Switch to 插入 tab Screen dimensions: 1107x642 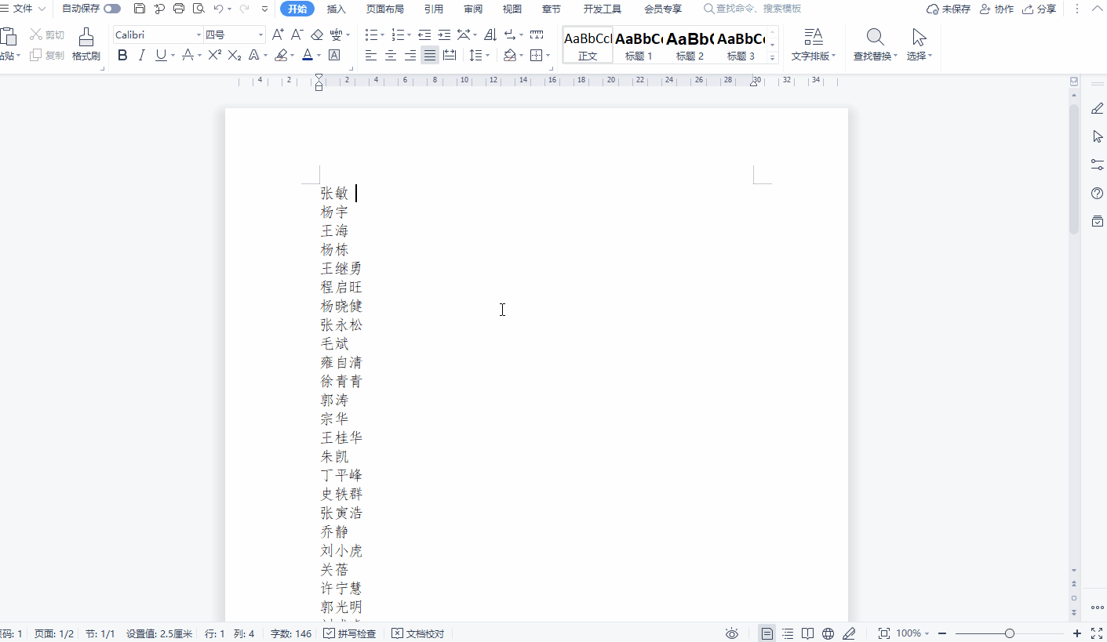pyautogui.click(x=337, y=9)
